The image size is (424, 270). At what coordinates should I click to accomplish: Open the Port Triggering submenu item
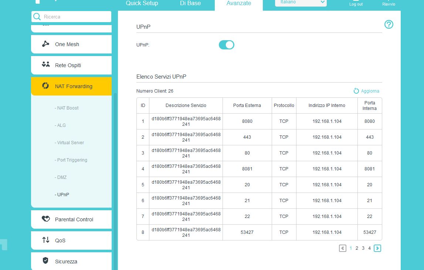pos(72,160)
